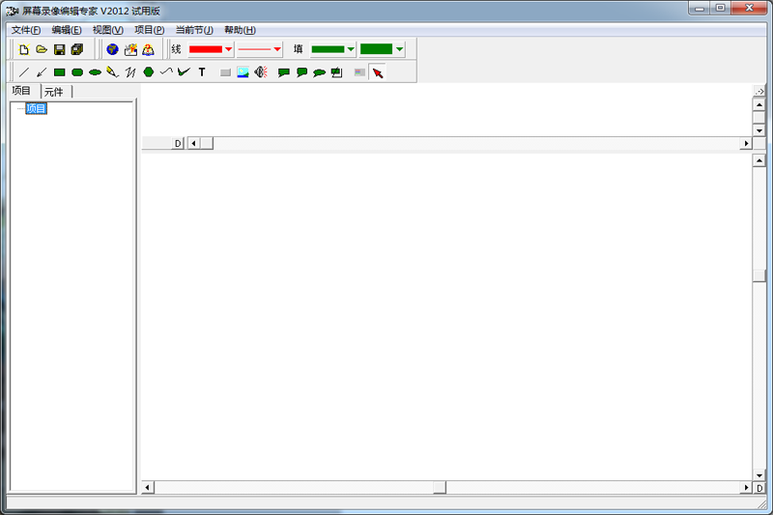Click the Open folder icon
The width and height of the screenshot is (773, 515).
(x=42, y=49)
